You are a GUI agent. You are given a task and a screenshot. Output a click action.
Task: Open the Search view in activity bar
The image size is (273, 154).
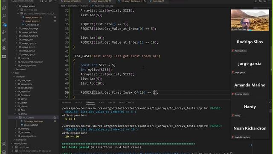tap(4, 16)
